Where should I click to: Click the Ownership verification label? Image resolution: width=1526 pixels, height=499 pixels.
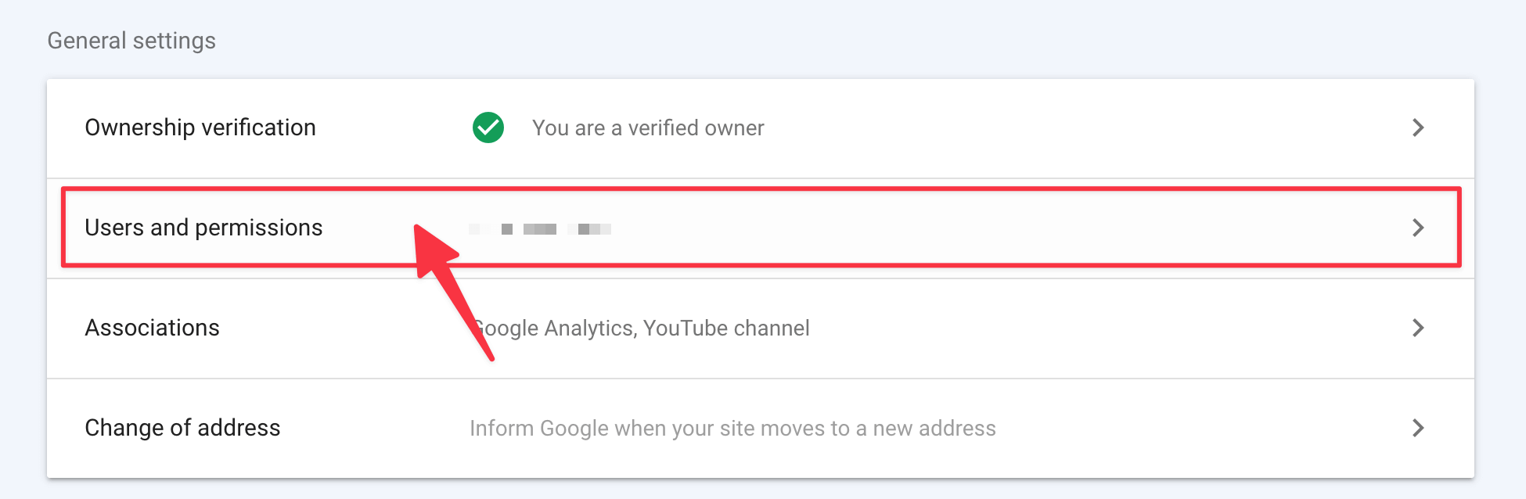tap(200, 127)
